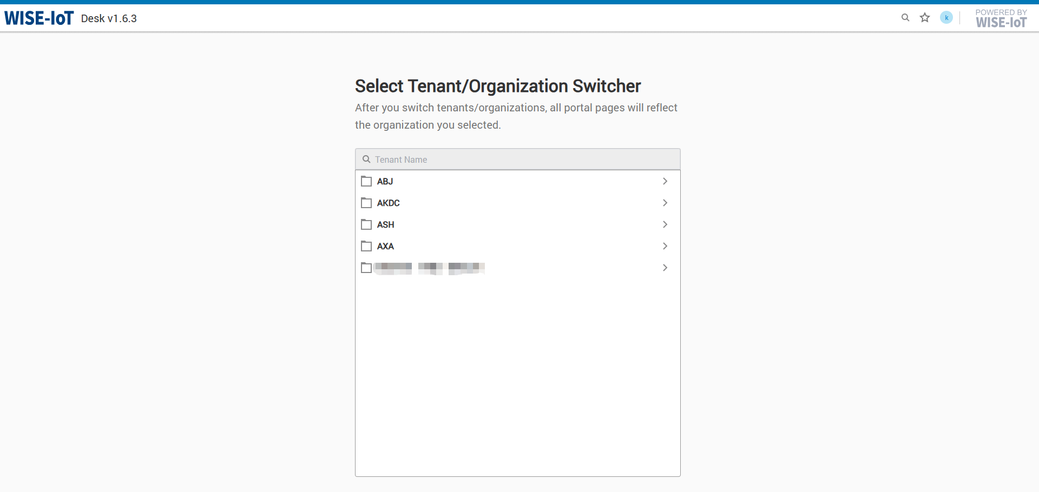Viewport: 1039px width, 492px height.
Task: Open the user avatar menu labeled k
Action: point(946,17)
